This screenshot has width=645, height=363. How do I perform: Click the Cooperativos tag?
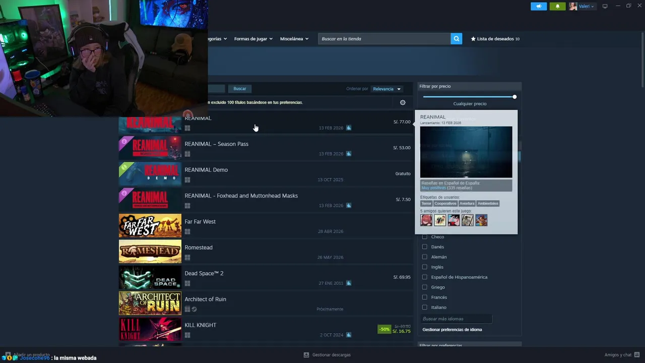click(x=445, y=203)
